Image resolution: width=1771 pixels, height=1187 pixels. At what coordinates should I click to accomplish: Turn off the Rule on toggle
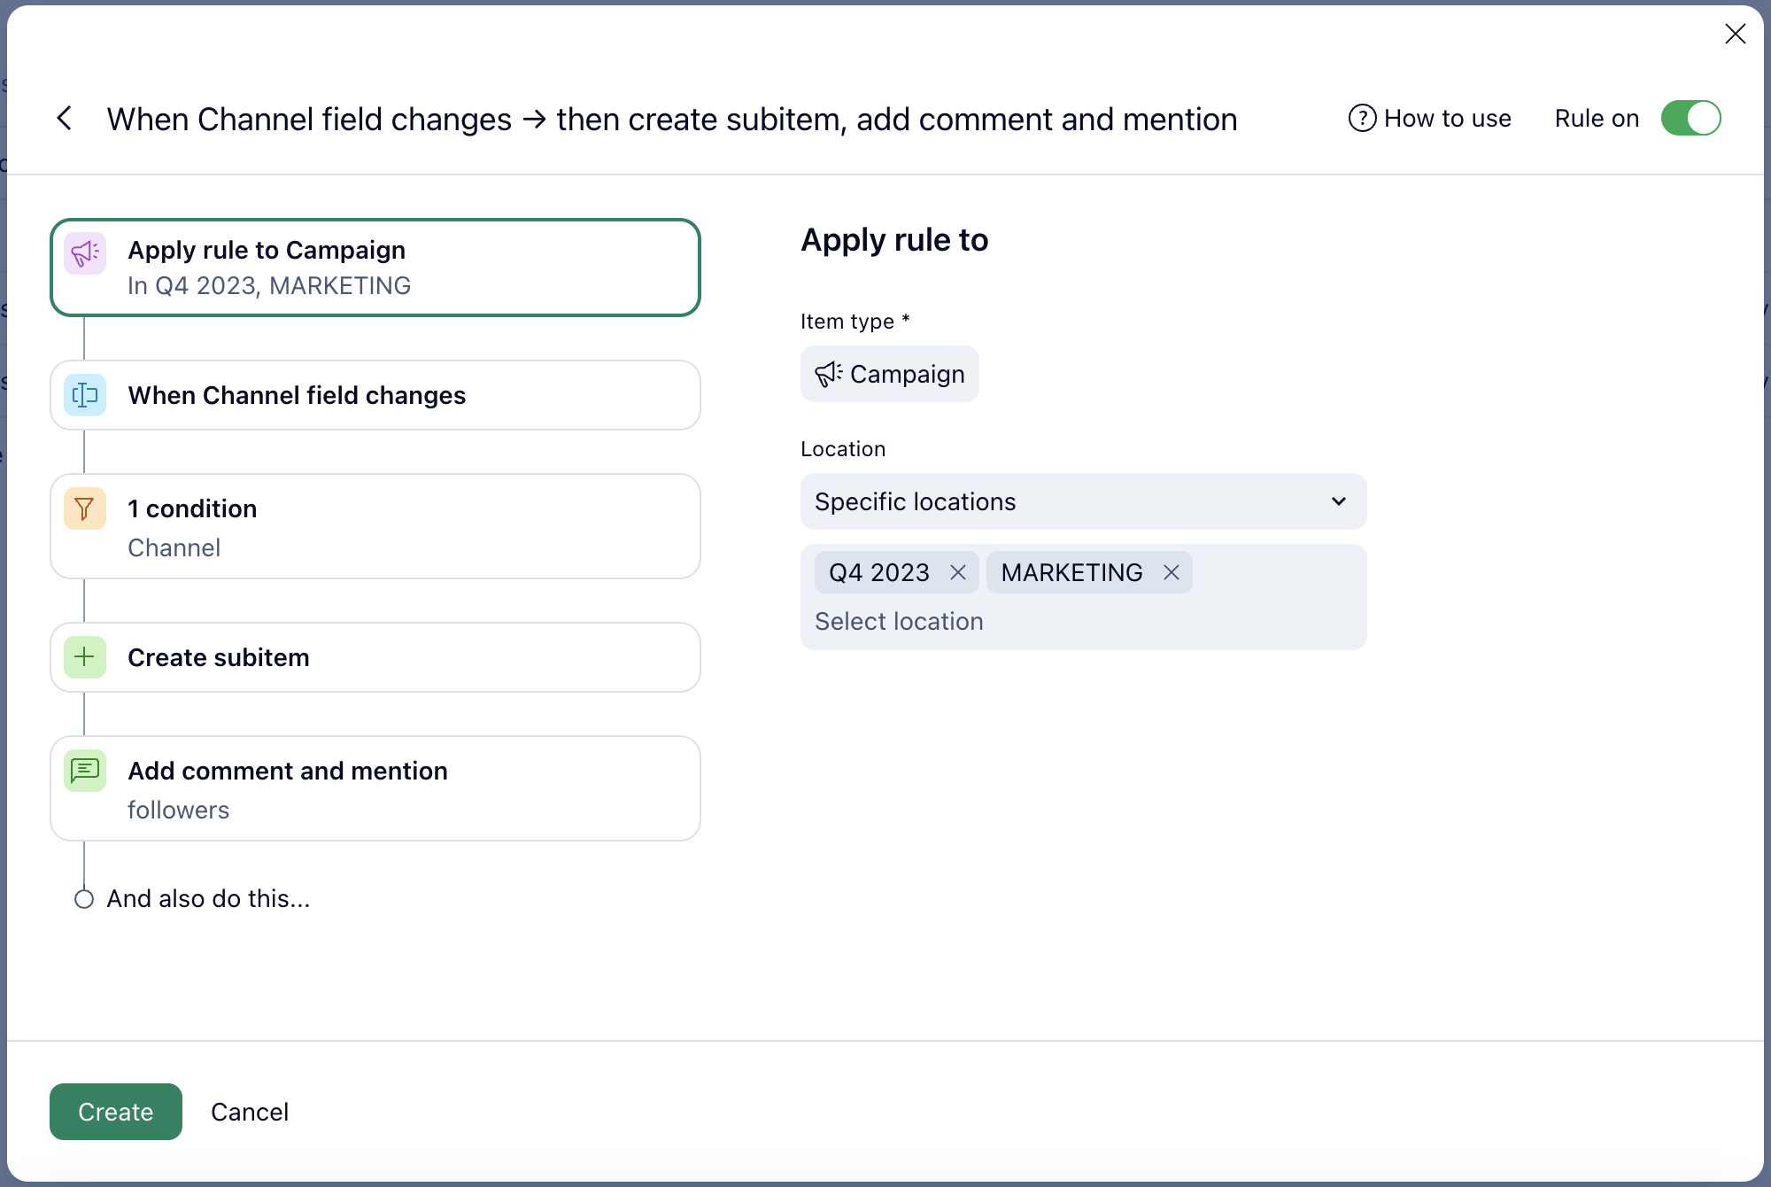tap(1690, 118)
